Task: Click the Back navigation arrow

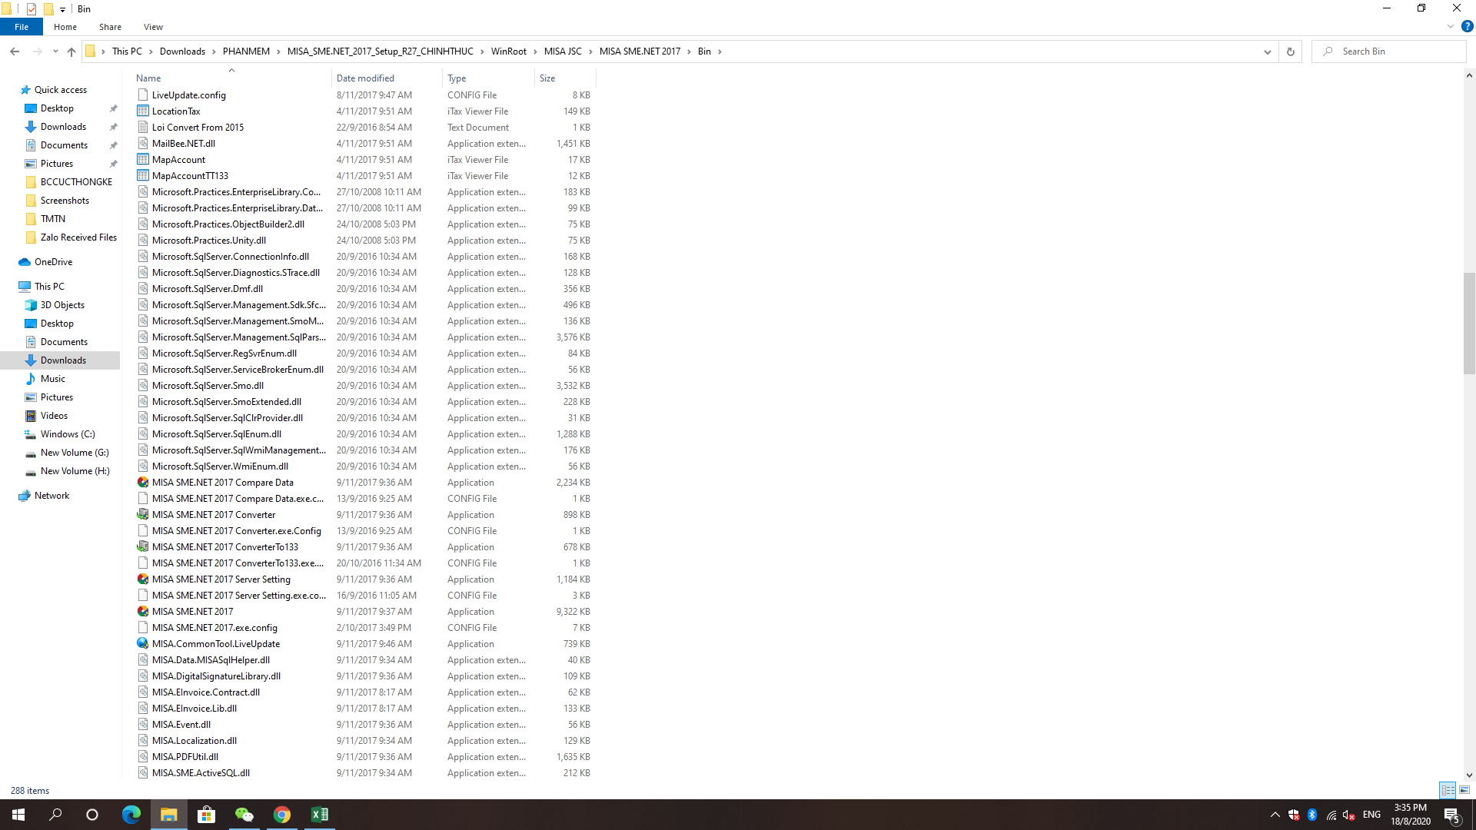Action: pyautogui.click(x=15, y=51)
